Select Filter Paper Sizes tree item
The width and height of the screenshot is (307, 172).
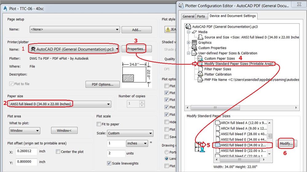[x=218, y=69]
